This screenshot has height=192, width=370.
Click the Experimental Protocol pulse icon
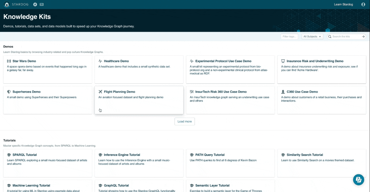[192, 61]
